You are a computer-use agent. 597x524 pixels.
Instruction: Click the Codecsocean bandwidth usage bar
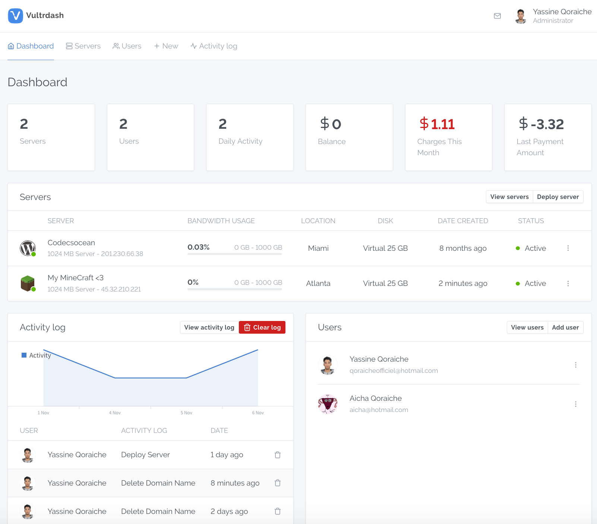click(234, 254)
